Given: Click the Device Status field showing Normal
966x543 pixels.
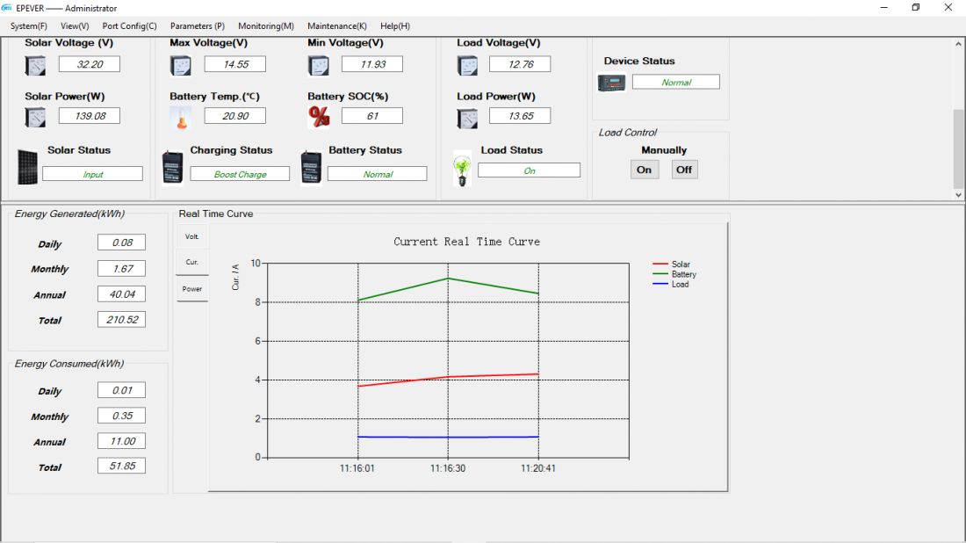Looking at the screenshot, I should tap(676, 82).
